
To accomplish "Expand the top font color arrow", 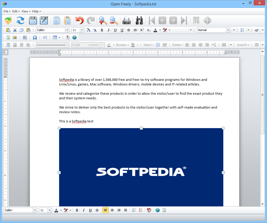I will point(160,30).
